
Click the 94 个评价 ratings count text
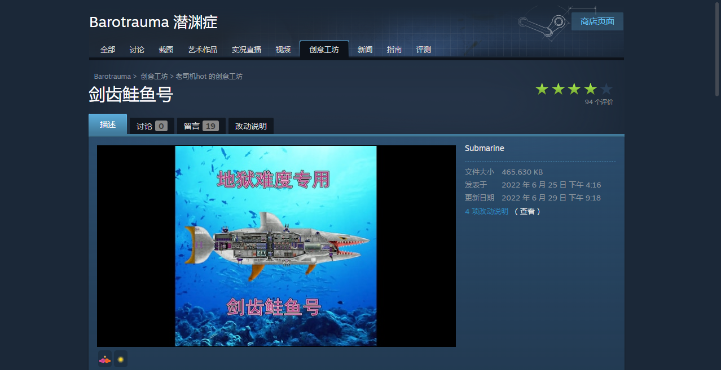[599, 102]
